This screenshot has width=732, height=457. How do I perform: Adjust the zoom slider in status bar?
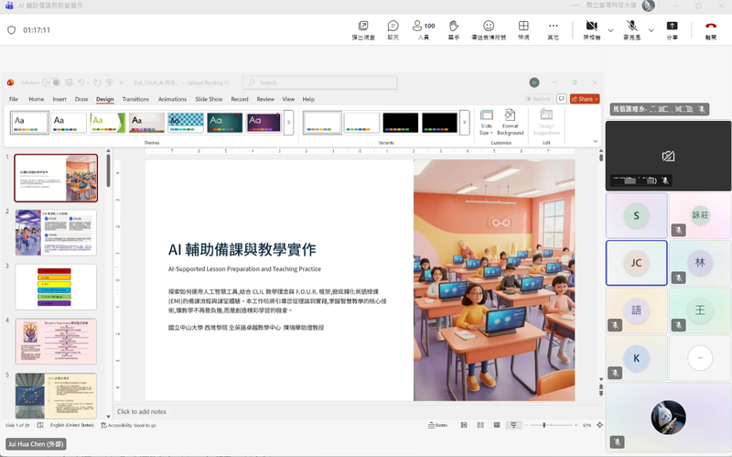(545, 425)
